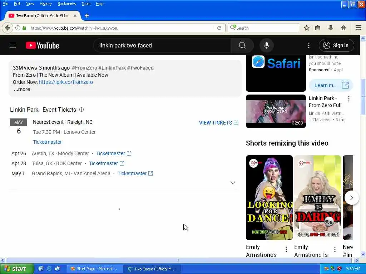The image size is (366, 274).
Task: Select the Two Faced browser tab
Action: coord(42,16)
